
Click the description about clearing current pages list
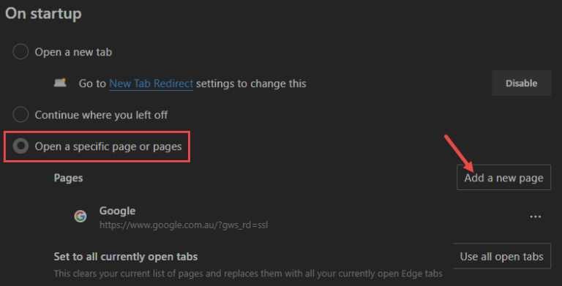[248, 274]
